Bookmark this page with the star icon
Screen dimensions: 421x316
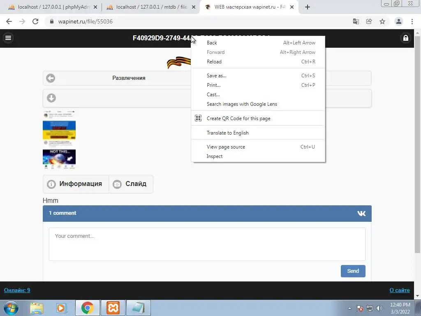[x=382, y=21]
